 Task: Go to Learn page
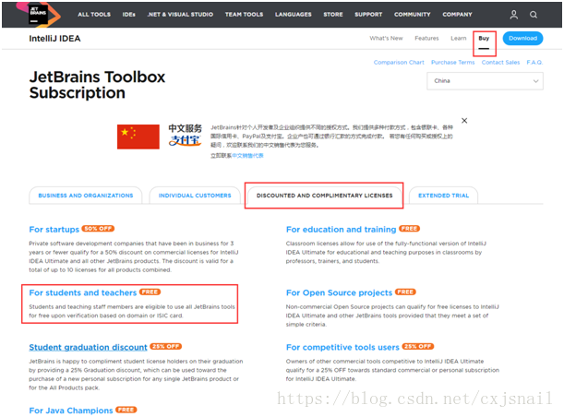pyautogui.click(x=458, y=38)
